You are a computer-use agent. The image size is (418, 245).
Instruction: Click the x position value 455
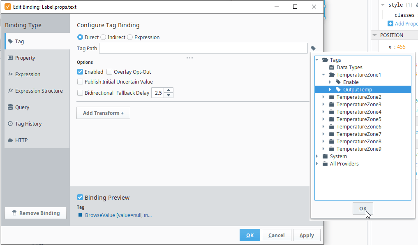[x=401, y=47]
